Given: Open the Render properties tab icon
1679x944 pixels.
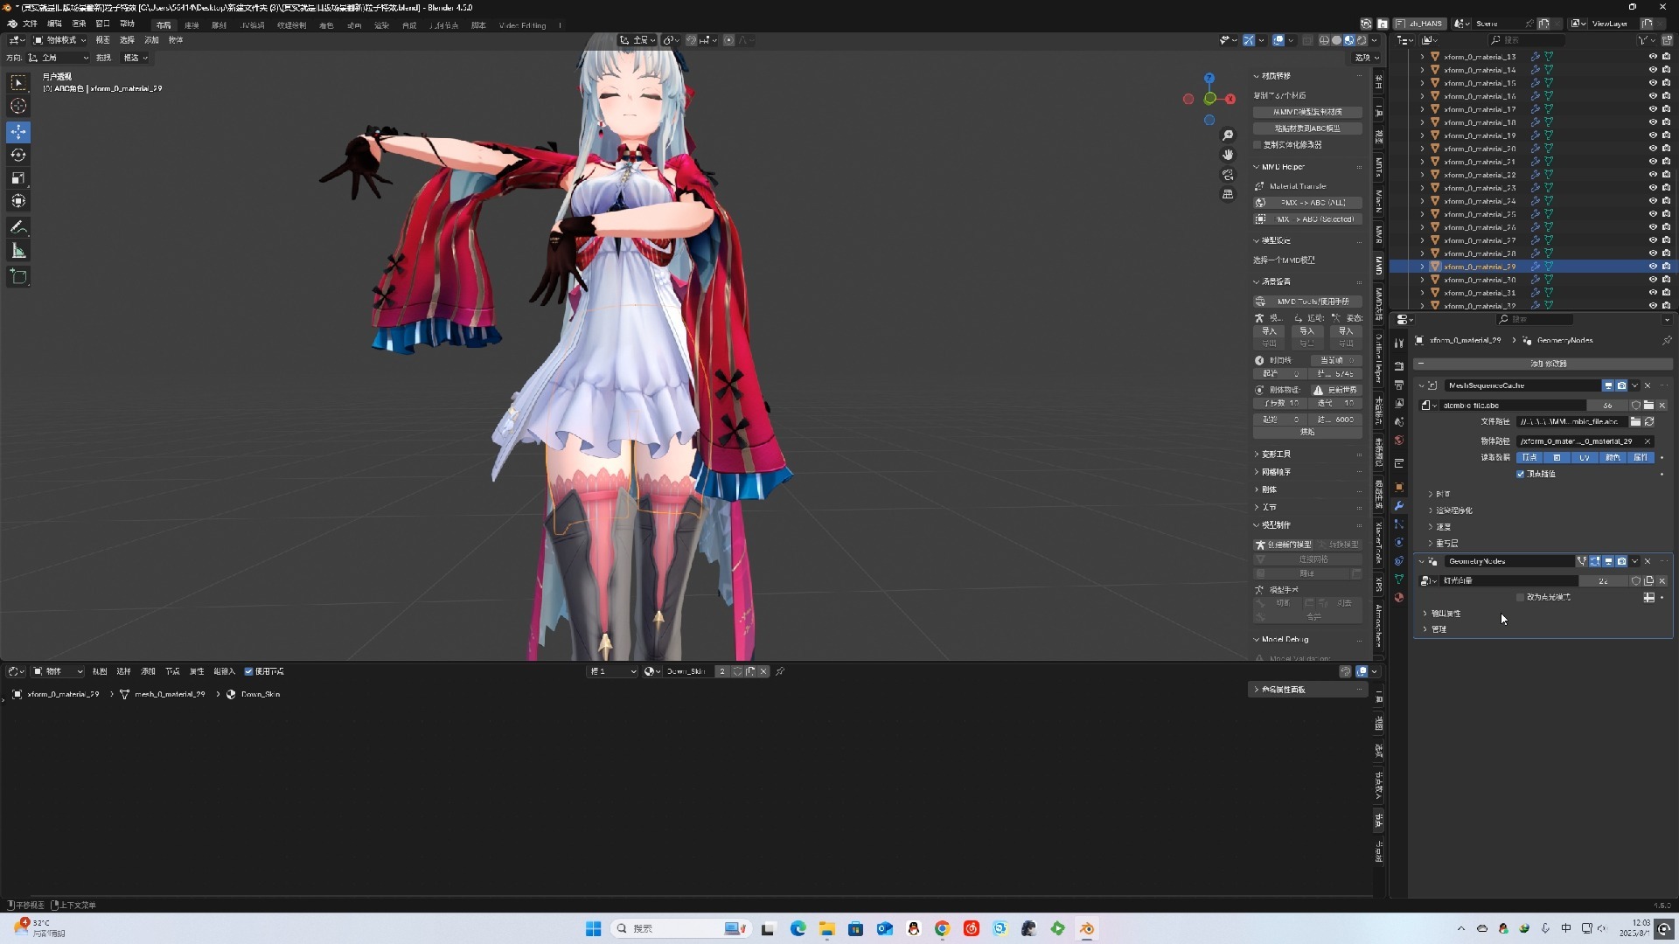Looking at the screenshot, I should [1399, 366].
